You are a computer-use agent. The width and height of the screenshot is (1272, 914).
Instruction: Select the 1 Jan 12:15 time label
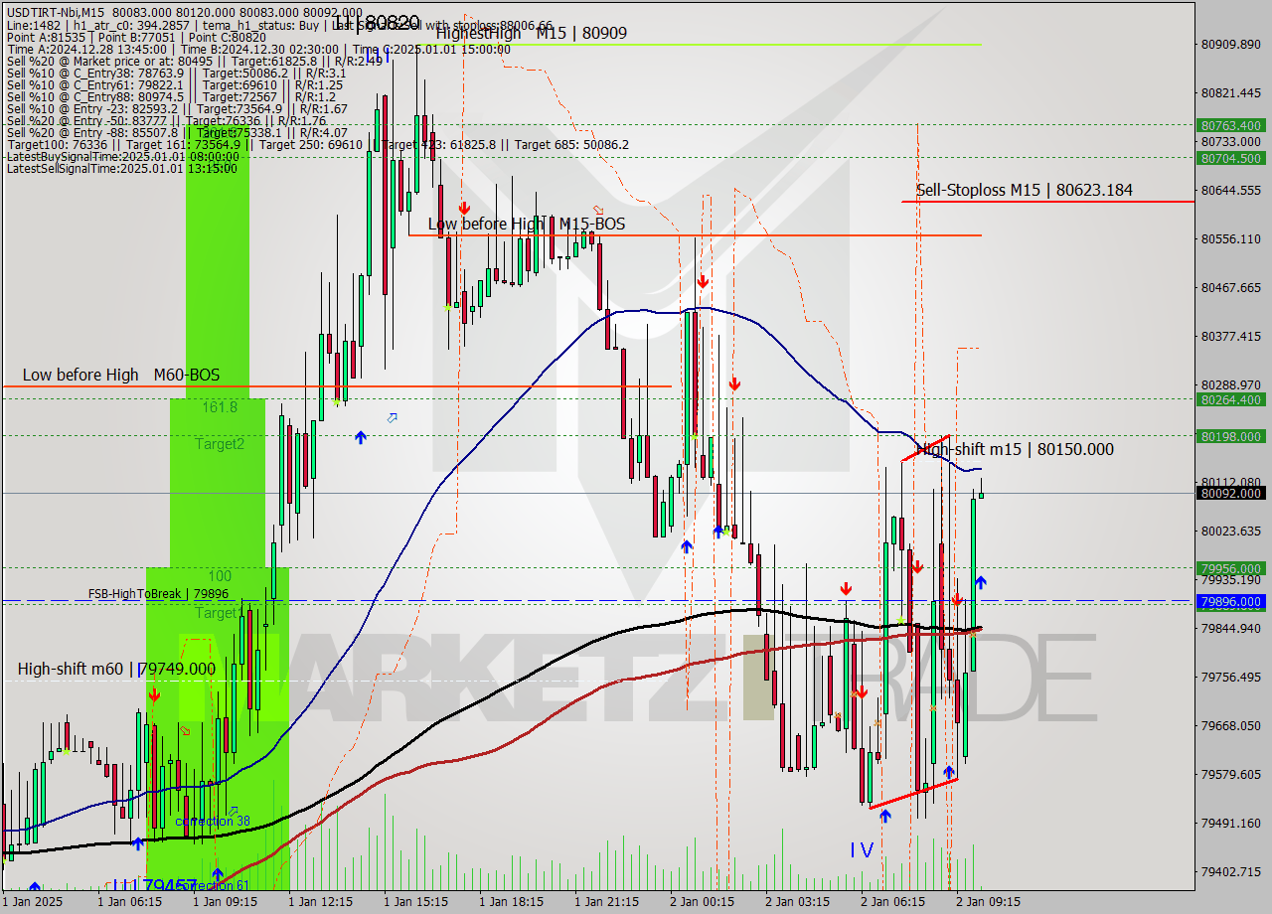(x=320, y=902)
